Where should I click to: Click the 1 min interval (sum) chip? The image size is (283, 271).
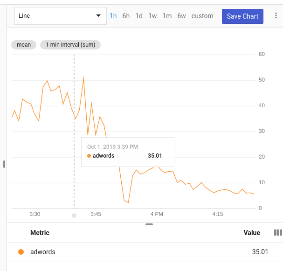pos(70,45)
